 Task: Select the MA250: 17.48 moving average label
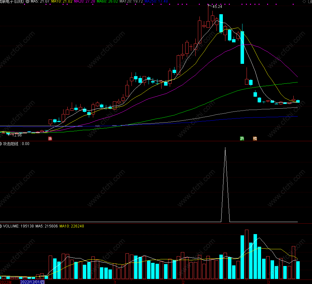pos(156,1)
